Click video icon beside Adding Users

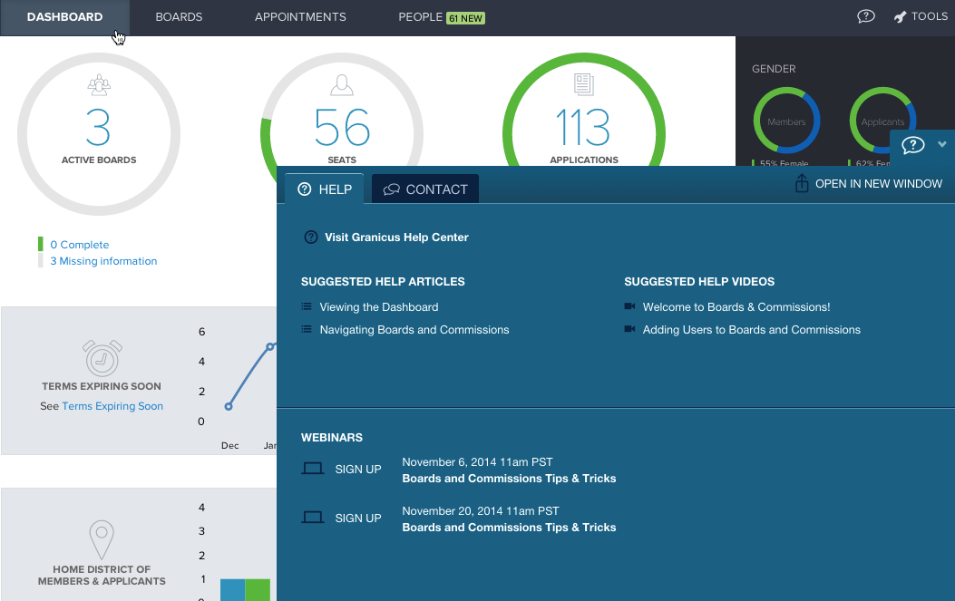pos(629,329)
